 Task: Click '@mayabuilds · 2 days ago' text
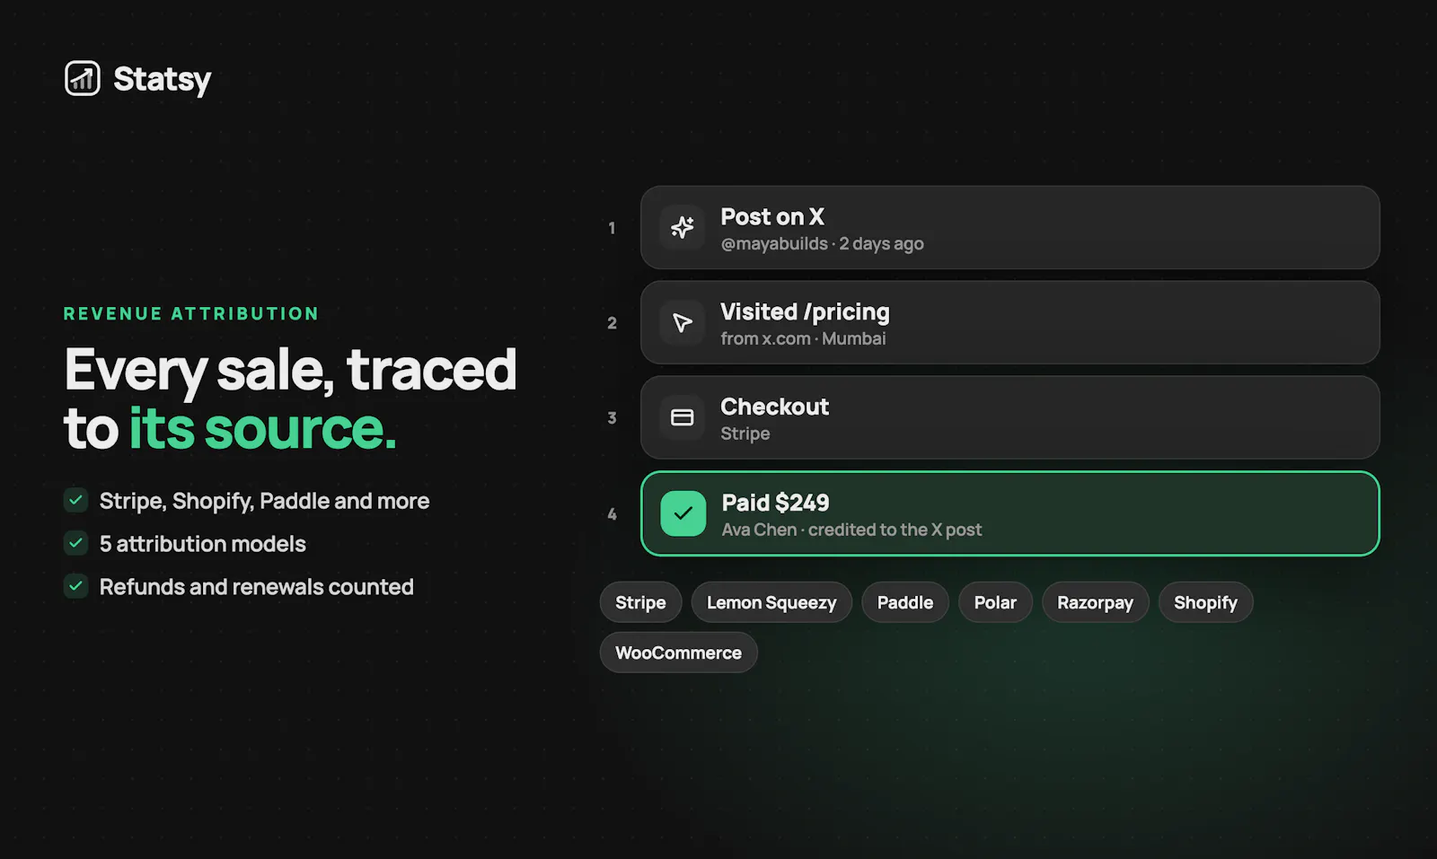pyautogui.click(x=822, y=243)
